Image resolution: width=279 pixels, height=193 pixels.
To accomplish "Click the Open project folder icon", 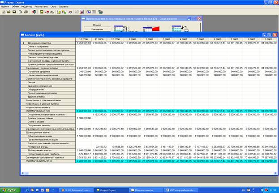I will click(x=9, y=12).
